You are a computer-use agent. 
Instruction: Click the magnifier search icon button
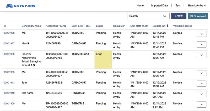[165, 16]
